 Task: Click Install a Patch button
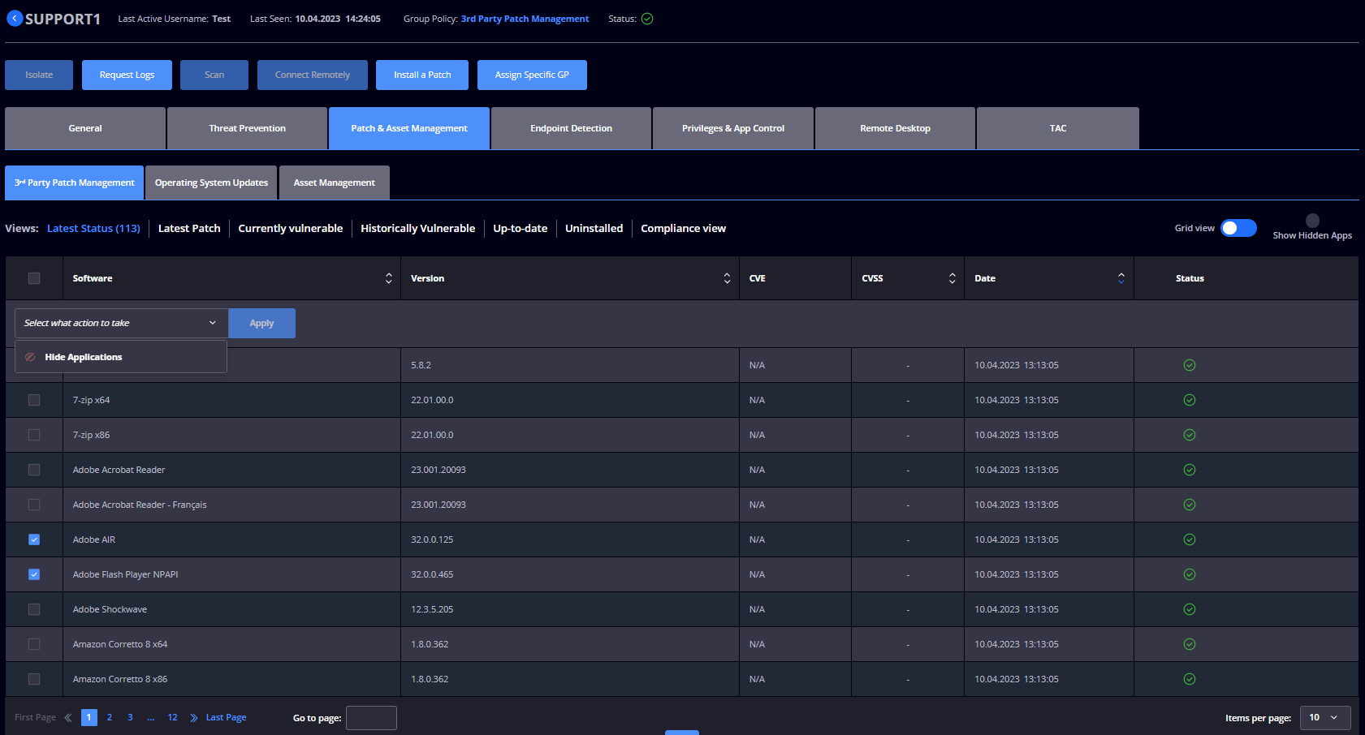click(422, 75)
